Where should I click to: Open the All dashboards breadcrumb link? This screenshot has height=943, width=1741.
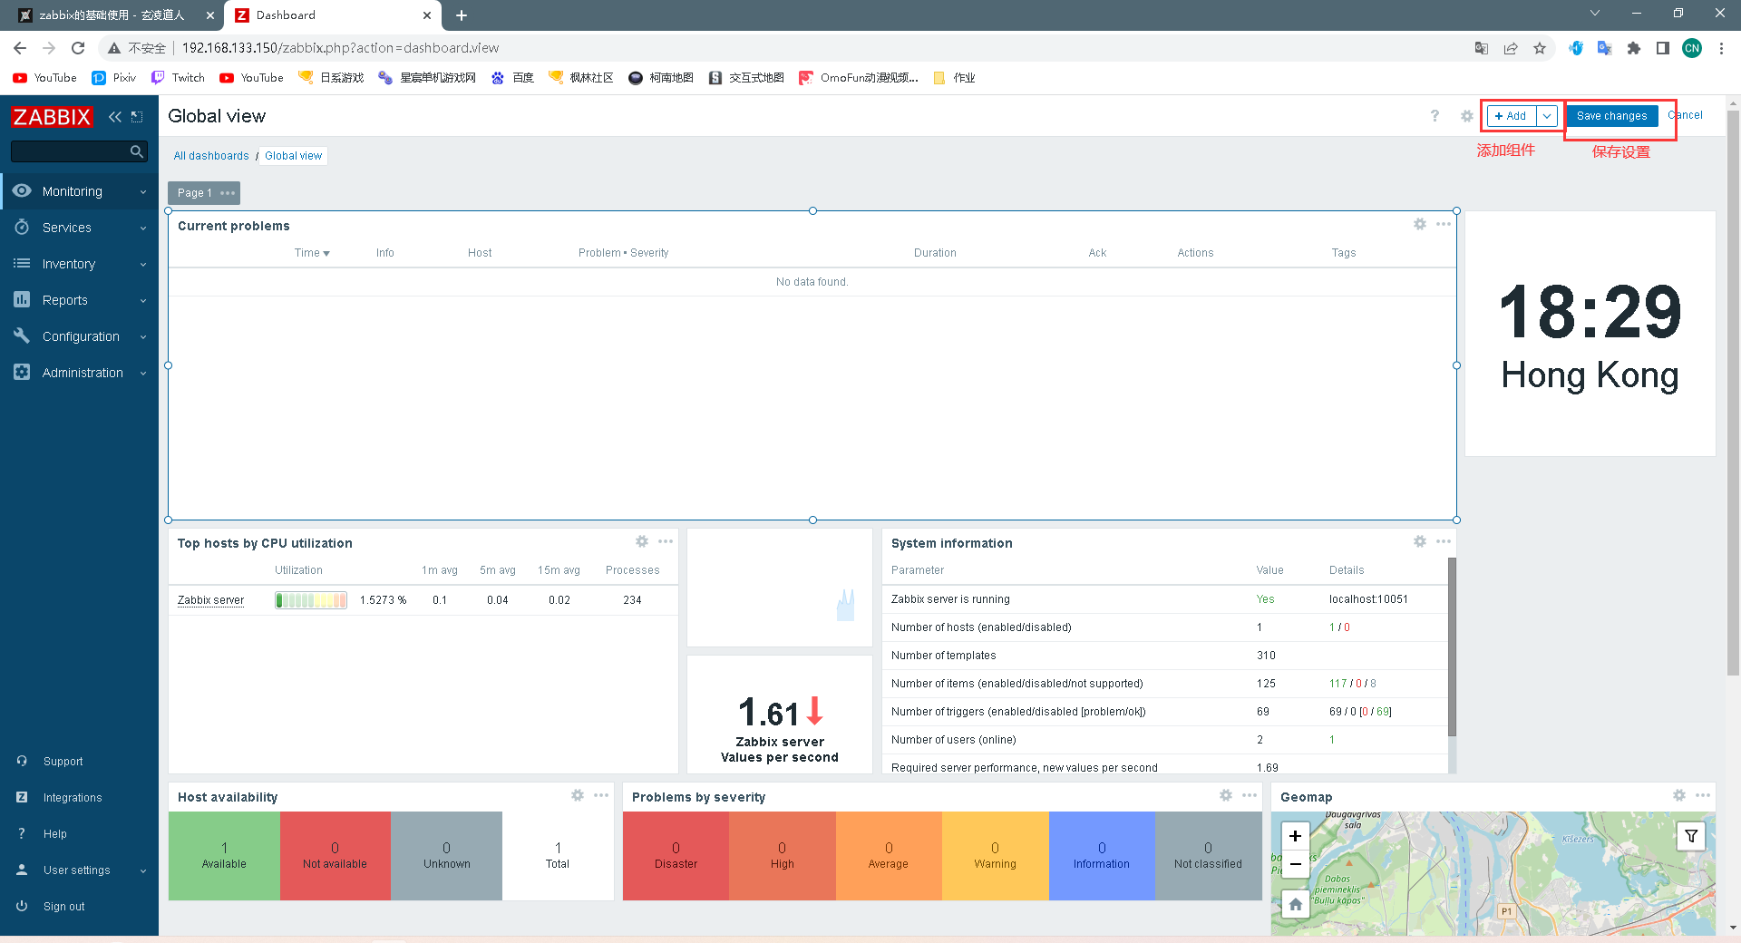click(210, 155)
